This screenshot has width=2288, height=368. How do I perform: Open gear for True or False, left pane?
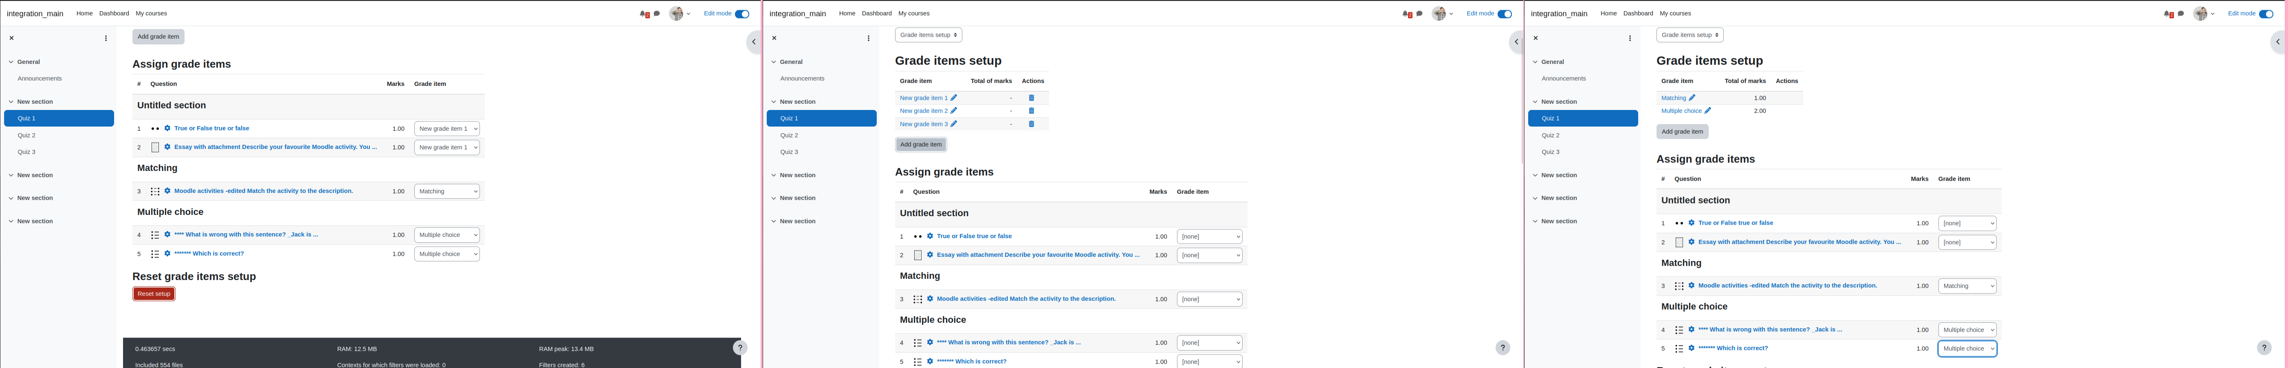[167, 129]
